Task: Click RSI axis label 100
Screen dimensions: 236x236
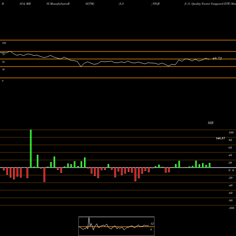Action: tap(4, 43)
